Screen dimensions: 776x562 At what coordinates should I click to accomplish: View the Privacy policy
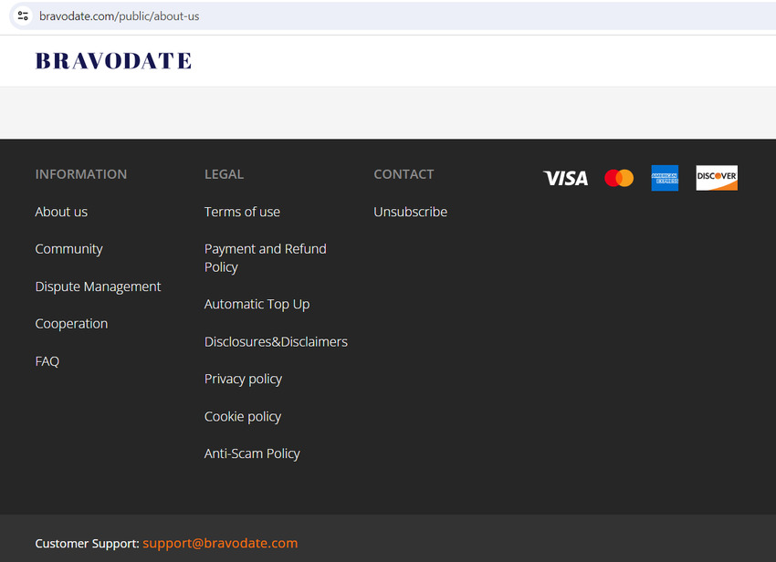coord(243,379)
